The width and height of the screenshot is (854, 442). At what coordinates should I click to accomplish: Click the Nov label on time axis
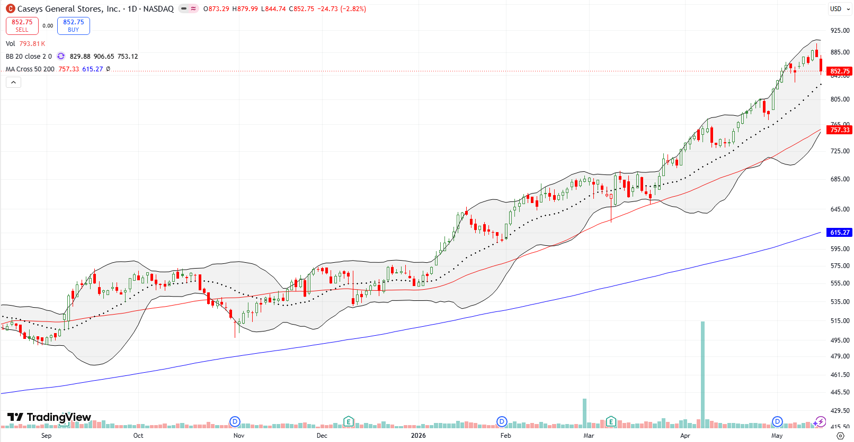coord(239,436)
